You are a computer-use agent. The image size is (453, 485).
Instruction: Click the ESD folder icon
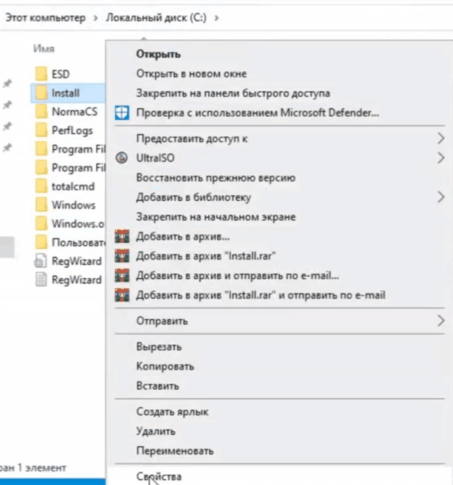(x=41, y=74)
